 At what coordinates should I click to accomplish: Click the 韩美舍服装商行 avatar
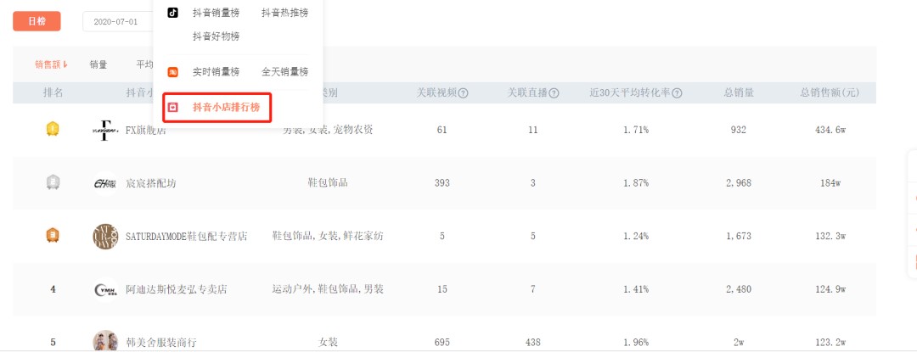click(x=105, y=341)
